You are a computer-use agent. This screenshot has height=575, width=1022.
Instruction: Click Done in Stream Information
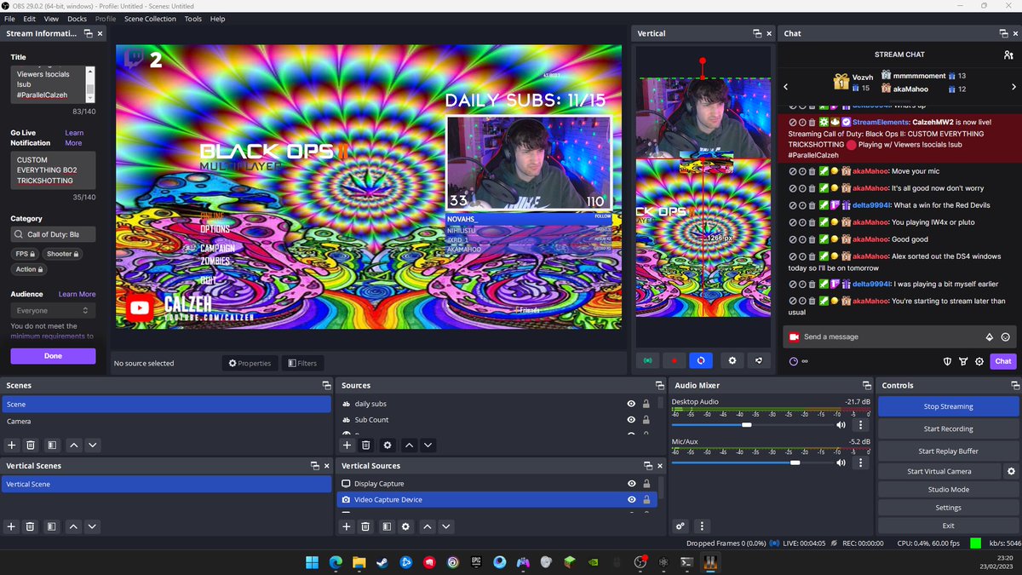[53, 356]
